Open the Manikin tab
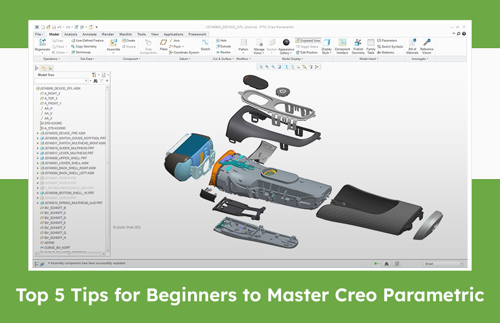This screenshot has height=323, width=500. click(x=126, y=35)
